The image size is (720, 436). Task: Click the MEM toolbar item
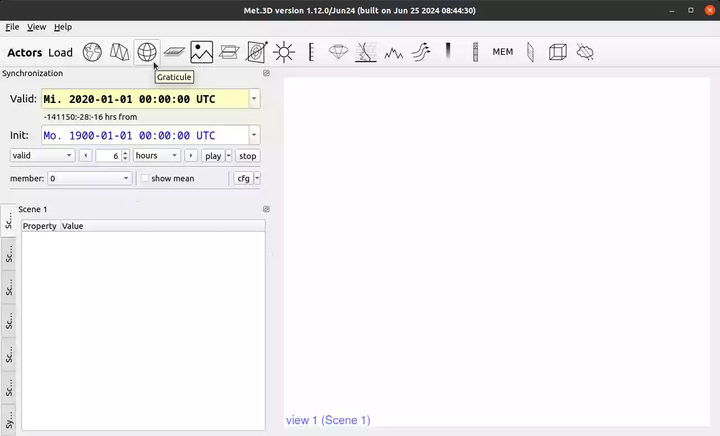coord(503,52)
